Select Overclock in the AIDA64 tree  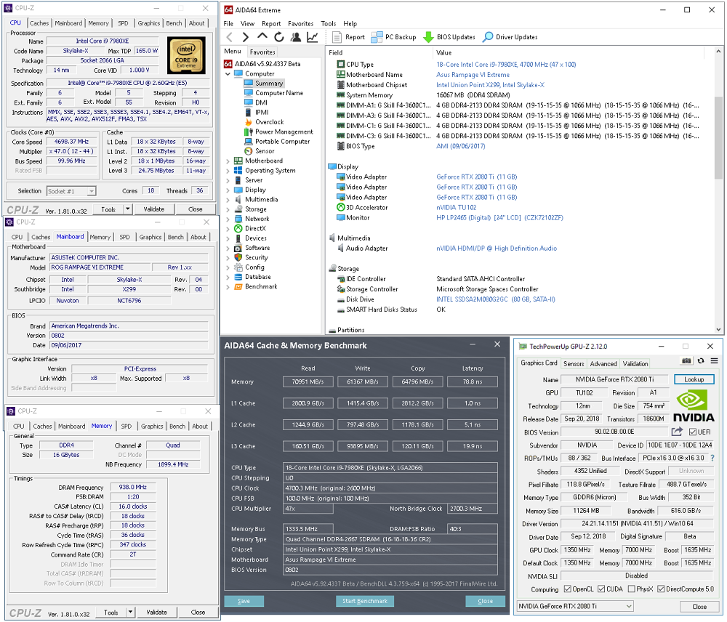(270, 122)
